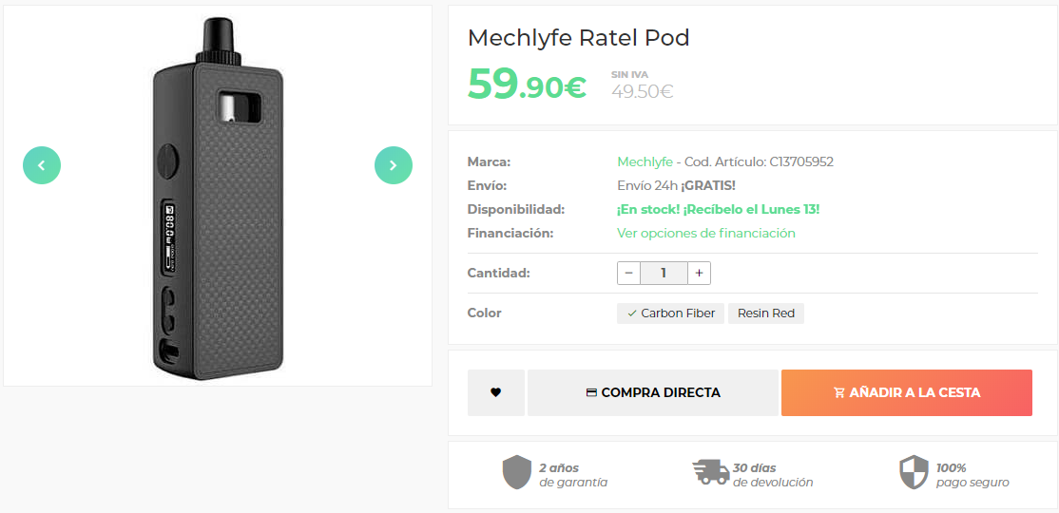Image resolution: width=1059 pixels, height=513 pixels.
Task: Add the product to favorites via the heart icon
Action: coord(495,392)
